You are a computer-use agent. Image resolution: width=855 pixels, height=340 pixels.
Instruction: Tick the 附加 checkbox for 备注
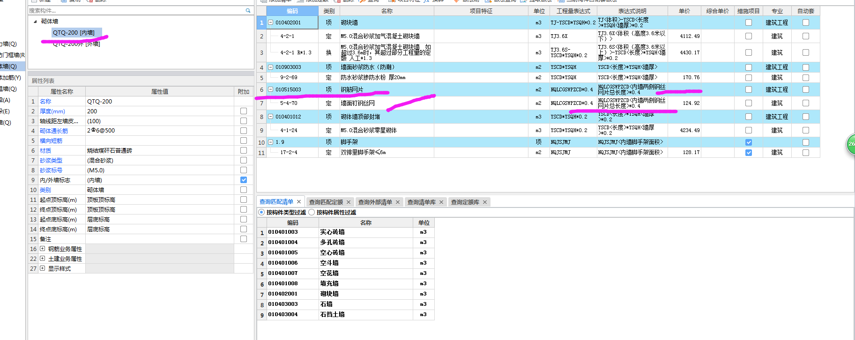(x=244, y=239)
